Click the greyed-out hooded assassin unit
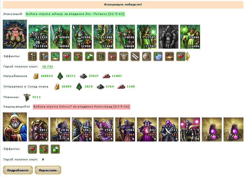Viewport: 245px width, 177px height. (168, 37)
